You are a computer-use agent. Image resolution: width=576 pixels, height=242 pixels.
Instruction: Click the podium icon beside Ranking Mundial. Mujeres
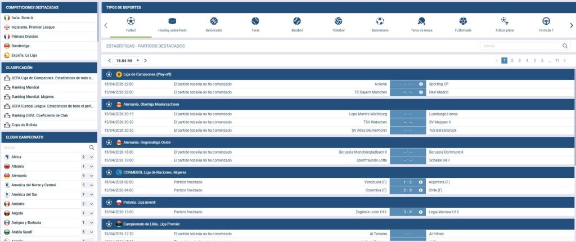click(x=7, y=97)
